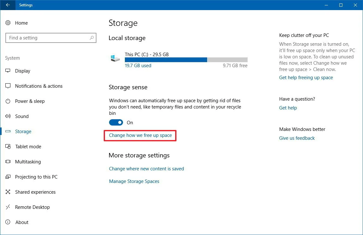Select Shared experiences
Image resolution: width=363 pixels, height=235 pixels.
click(x=35, y=192)
